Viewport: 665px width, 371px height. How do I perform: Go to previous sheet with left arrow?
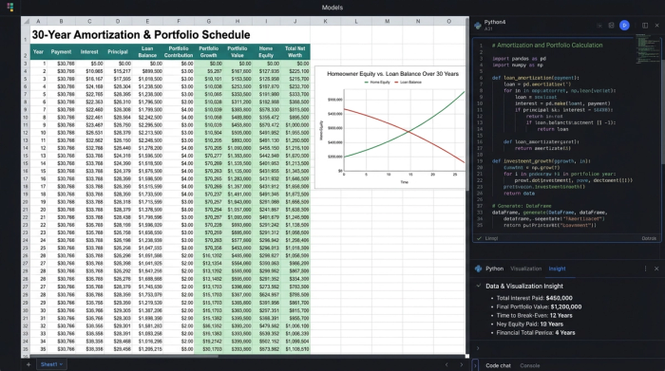446,364
